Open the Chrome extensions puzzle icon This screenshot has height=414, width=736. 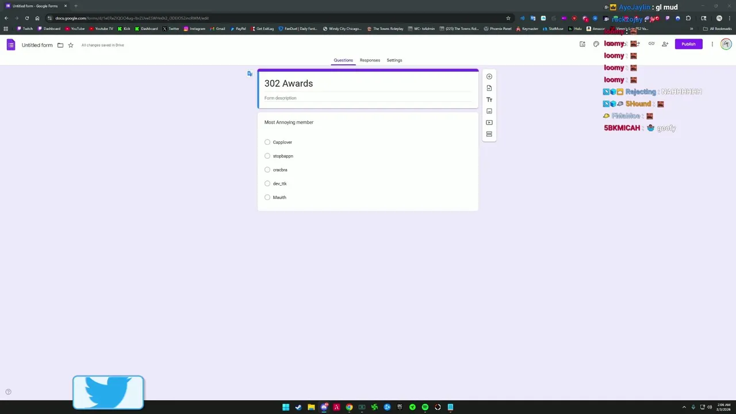click(x=688, y=18)
